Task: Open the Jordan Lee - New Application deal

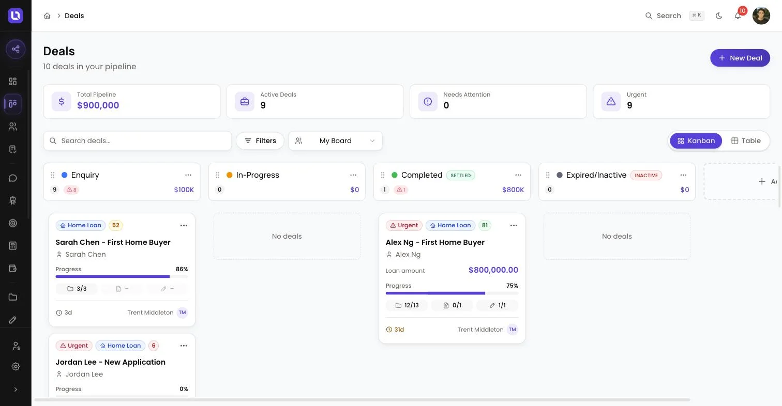Action: click(110, 362)
